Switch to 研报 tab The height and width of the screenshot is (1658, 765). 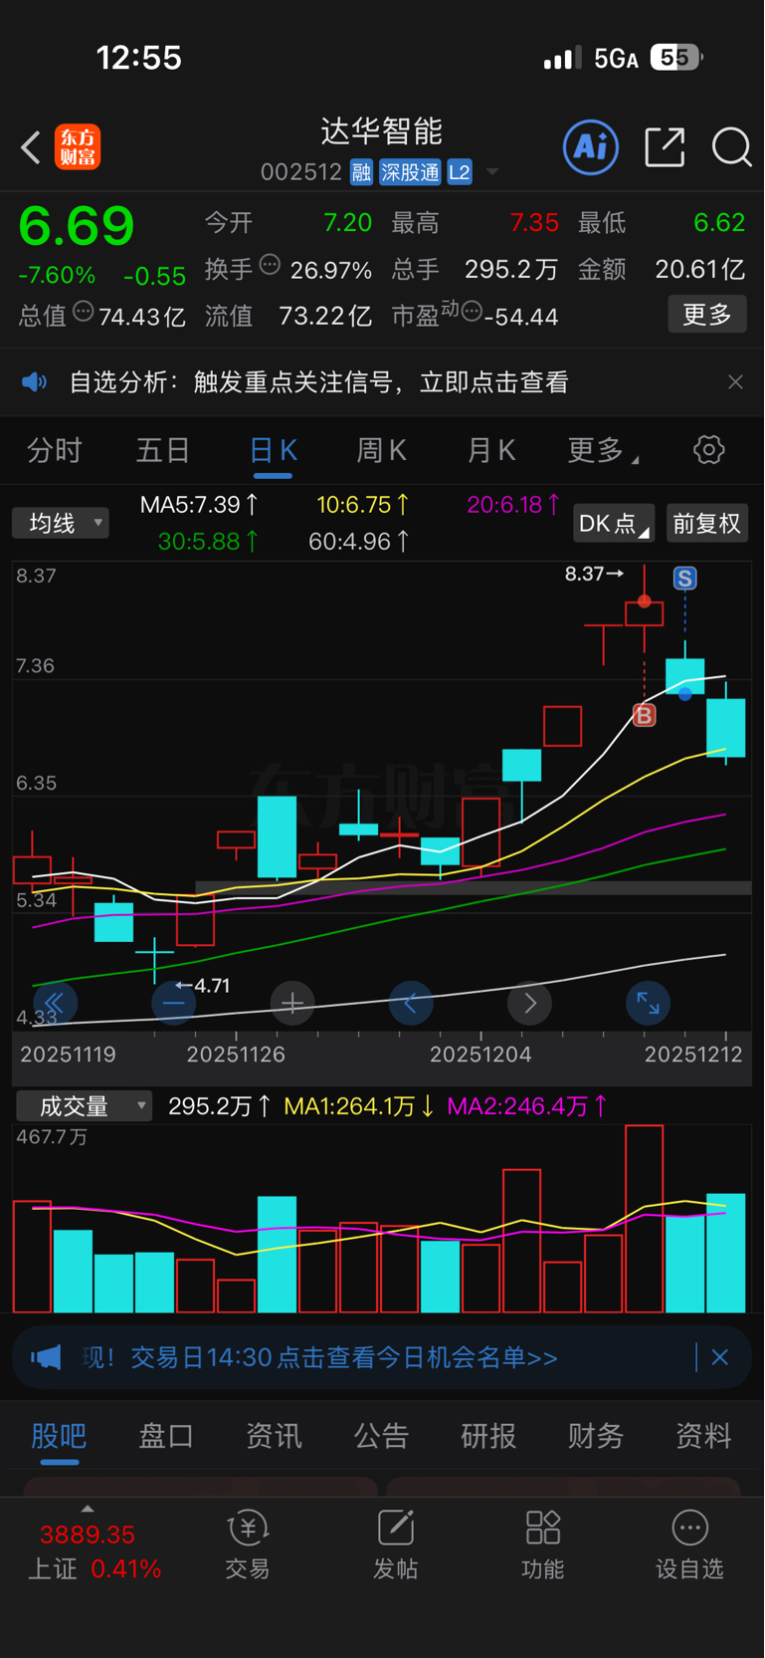(x=488, y=1436)
